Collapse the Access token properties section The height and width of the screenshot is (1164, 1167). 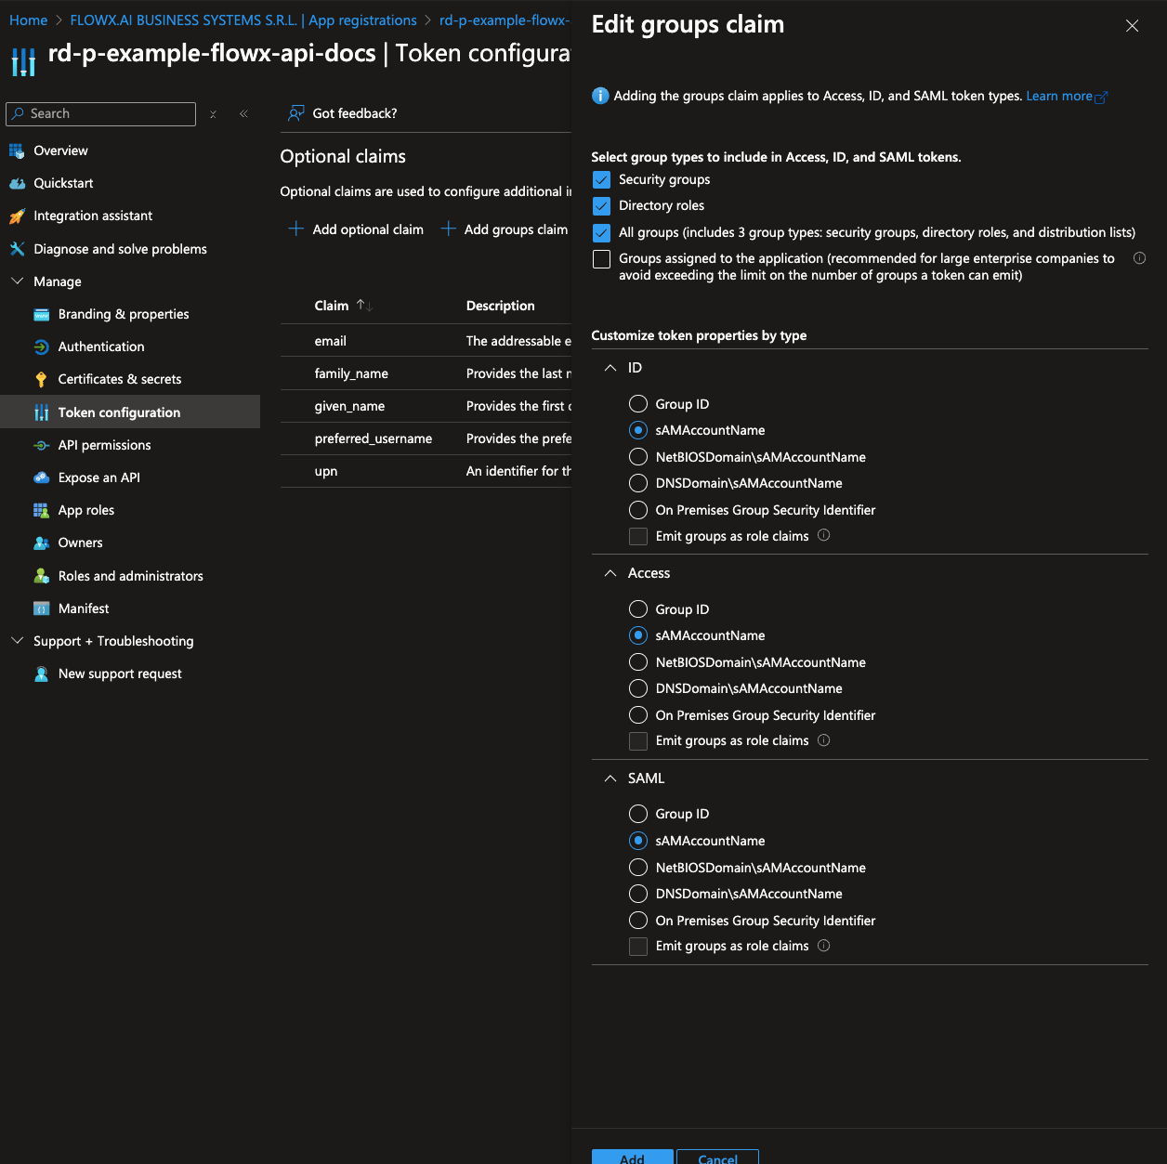pyautogui.click(x=610, y=573)
